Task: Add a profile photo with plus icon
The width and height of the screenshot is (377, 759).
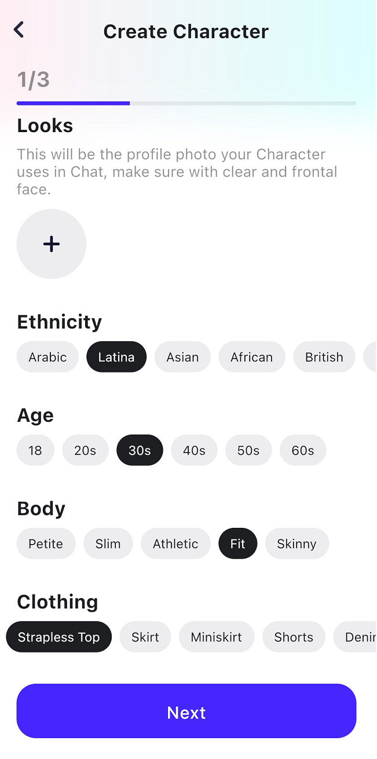Action: (x=52, y=244)
